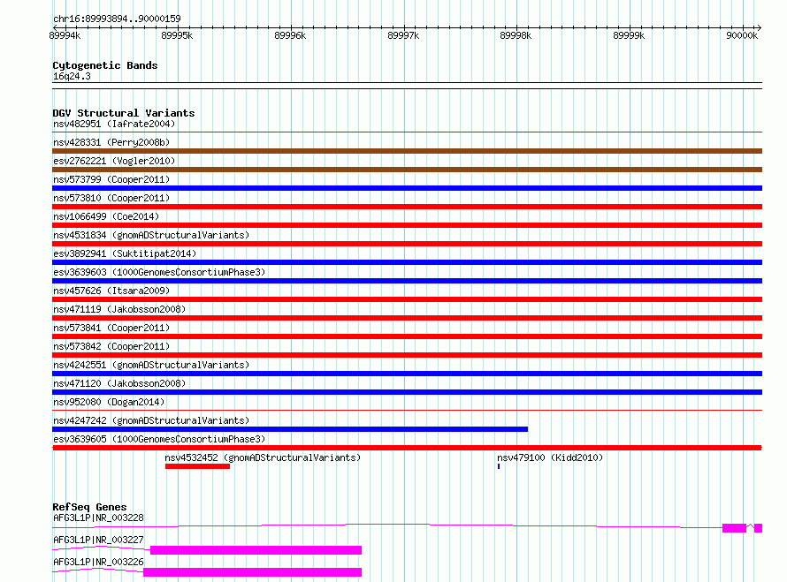Select the nsv1066499 (Coe2014) variant label

(x=106, y=216)
